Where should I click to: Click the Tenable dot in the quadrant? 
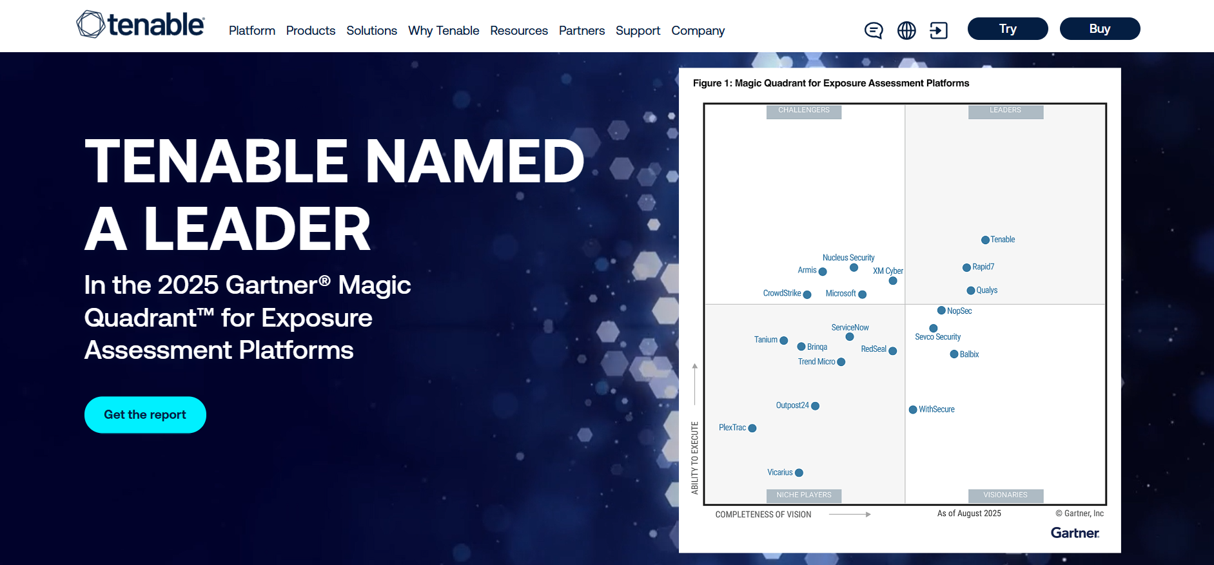(985, 240)
